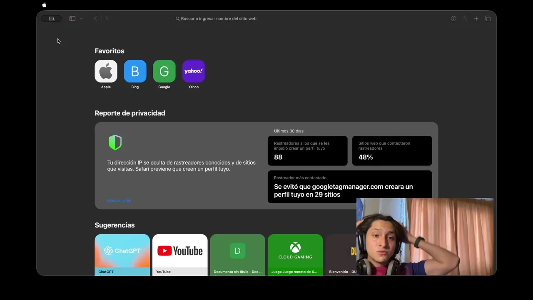Open the Apple favorite
The image size is (533, 300).
coord(106,71)
